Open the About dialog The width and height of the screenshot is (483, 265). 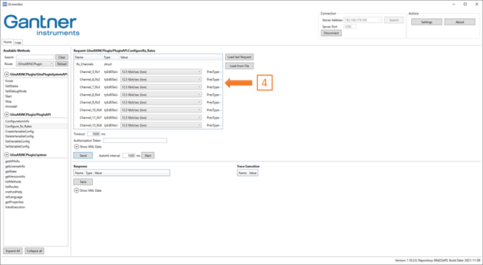coord(460,22)
